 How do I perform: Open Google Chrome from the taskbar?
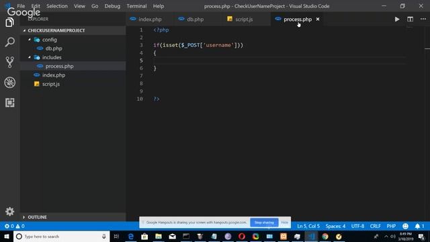click(x=325, y=236)
